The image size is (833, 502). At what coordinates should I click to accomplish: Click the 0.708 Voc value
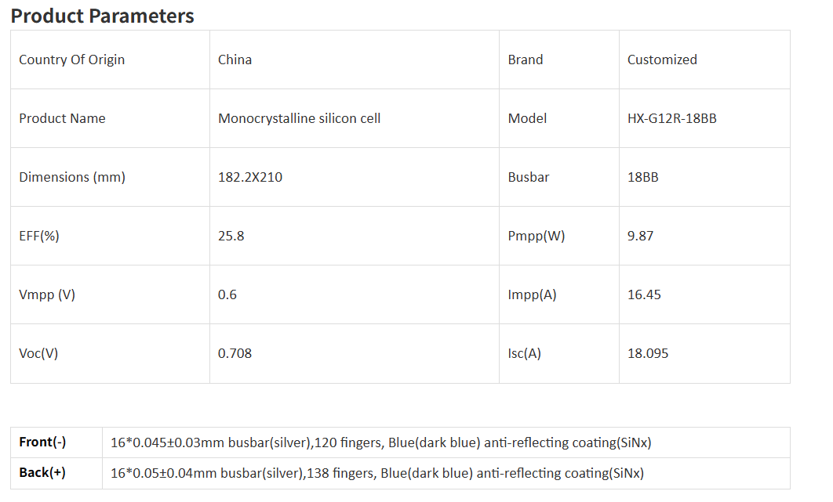coord(235,353)
